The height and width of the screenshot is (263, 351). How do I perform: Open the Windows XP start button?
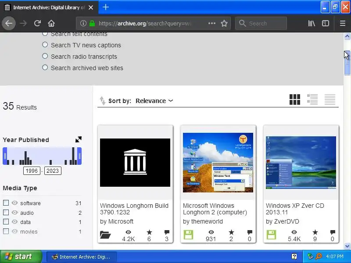pos(21,256)
